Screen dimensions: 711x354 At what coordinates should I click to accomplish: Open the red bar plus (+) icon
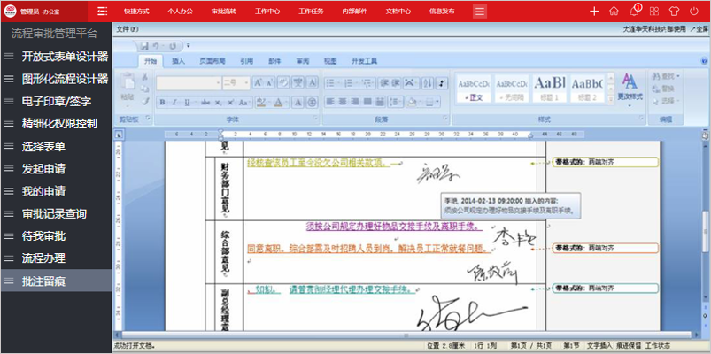(594, 12)
